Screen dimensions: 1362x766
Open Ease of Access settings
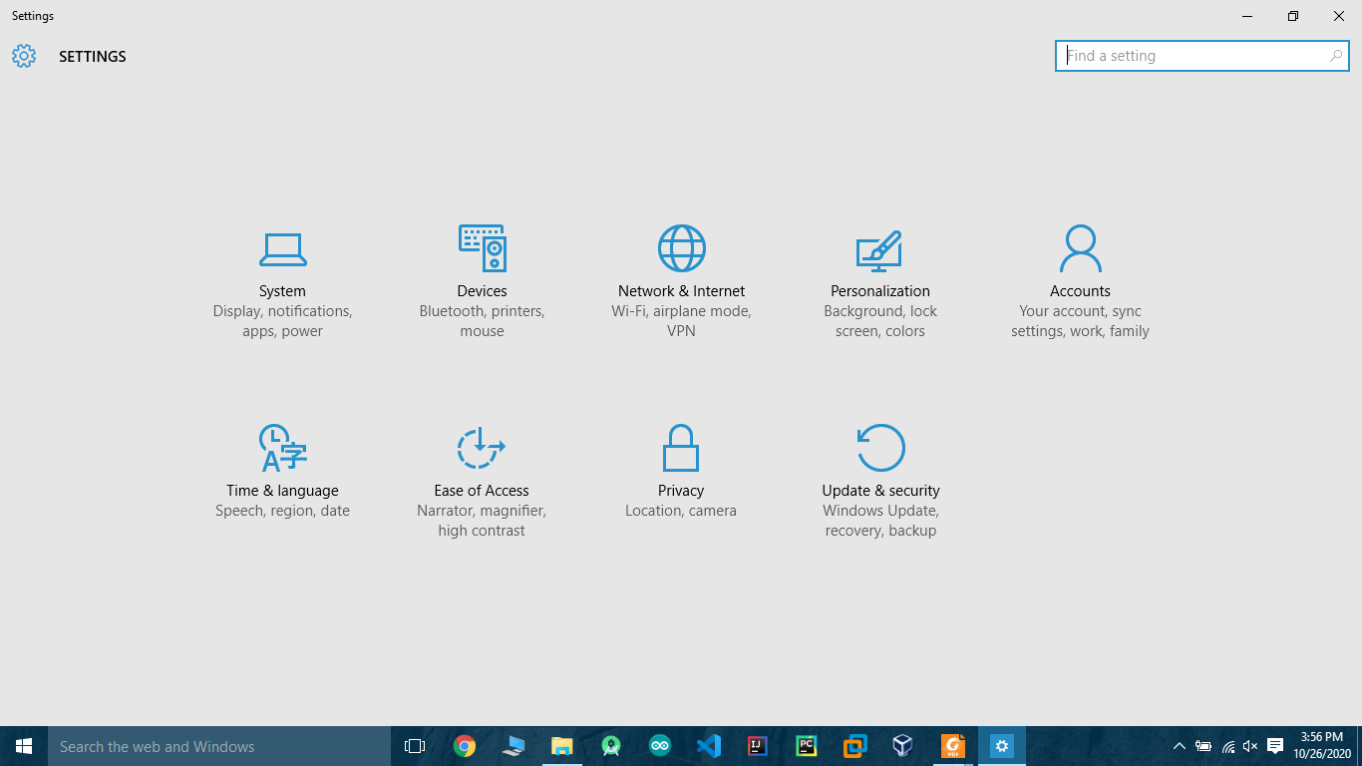482,482
